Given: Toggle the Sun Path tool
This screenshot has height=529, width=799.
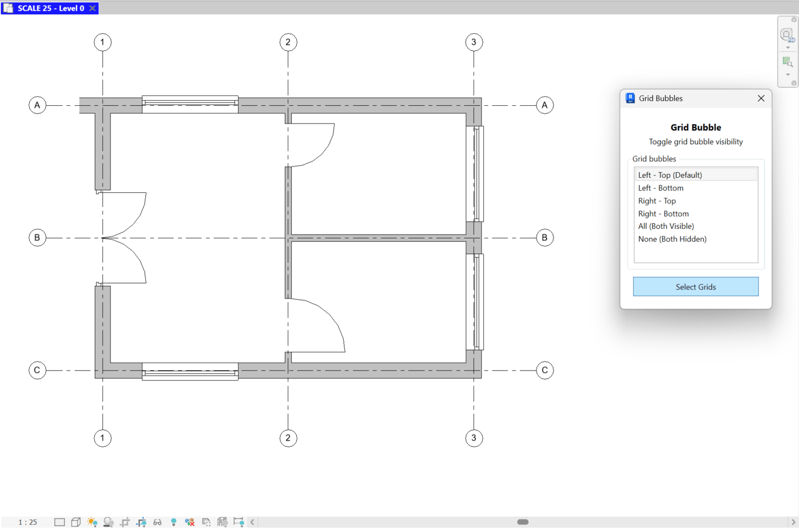Looking at the screenshot, I should pos(92,522).
